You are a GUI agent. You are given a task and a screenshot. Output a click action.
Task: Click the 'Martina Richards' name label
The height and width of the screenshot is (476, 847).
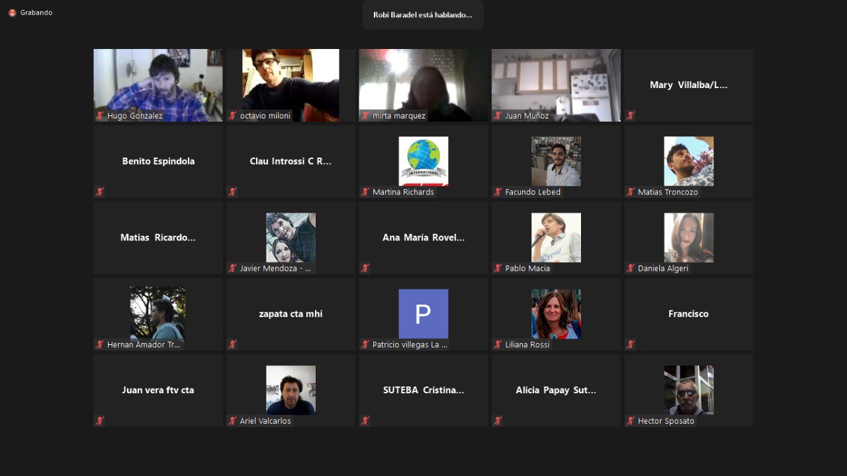pyautogui.click(x=403, y=192)
